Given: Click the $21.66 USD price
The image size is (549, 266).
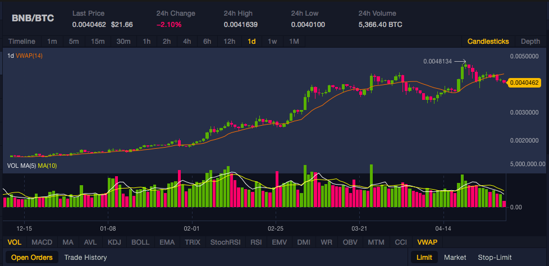Looking at the screenshot, I should [122, 25].
